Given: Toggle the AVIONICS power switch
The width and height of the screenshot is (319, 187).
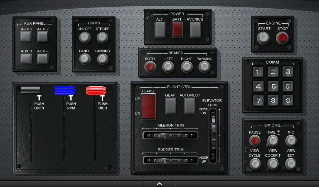Looking at the screenshot, I should pos(195,30).
